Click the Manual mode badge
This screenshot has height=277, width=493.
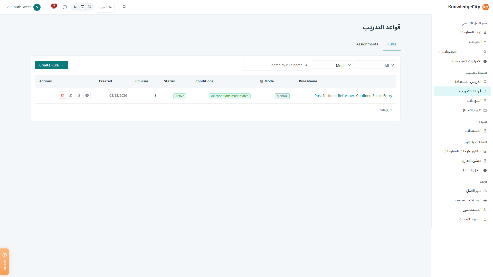[x=282, y=96]
